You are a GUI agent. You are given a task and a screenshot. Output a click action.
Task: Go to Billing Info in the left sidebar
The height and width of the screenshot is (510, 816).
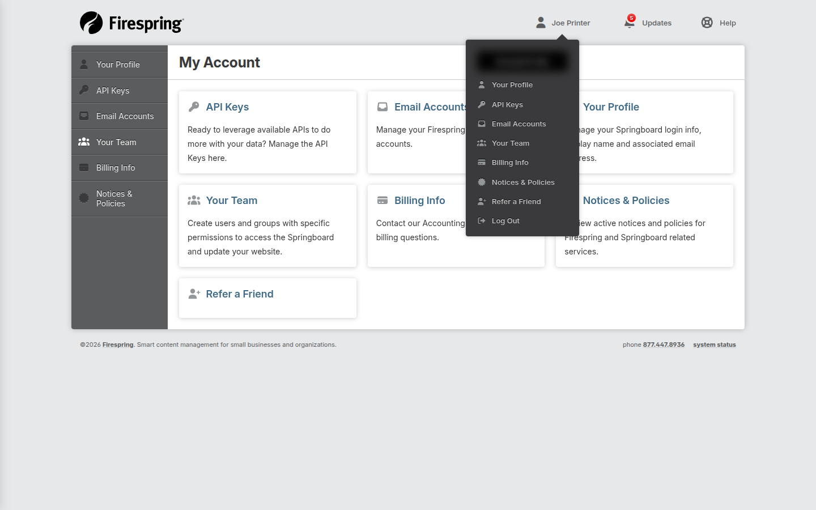120,168
